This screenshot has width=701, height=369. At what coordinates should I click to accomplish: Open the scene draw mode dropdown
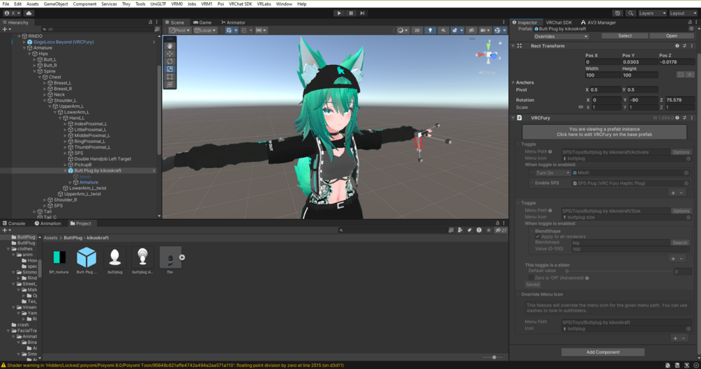pyautogui.click(x=402, y=31)
